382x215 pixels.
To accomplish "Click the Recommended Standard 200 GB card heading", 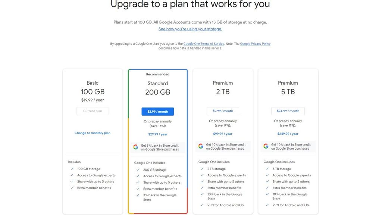I will 157,88.
